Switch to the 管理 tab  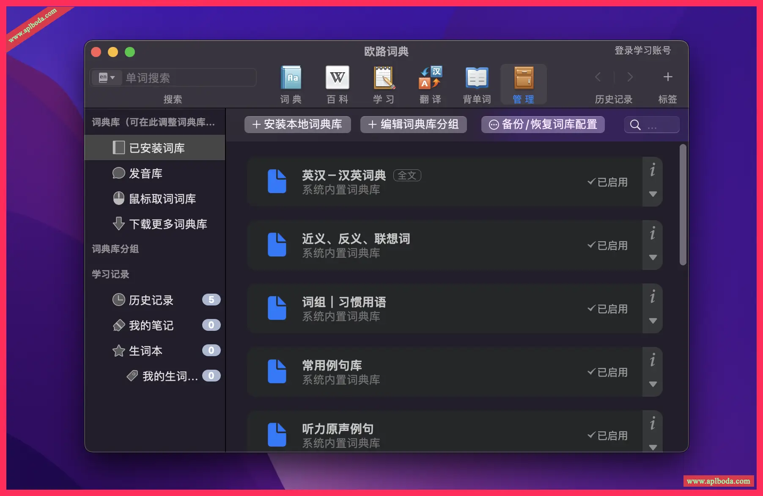[523, 83]
